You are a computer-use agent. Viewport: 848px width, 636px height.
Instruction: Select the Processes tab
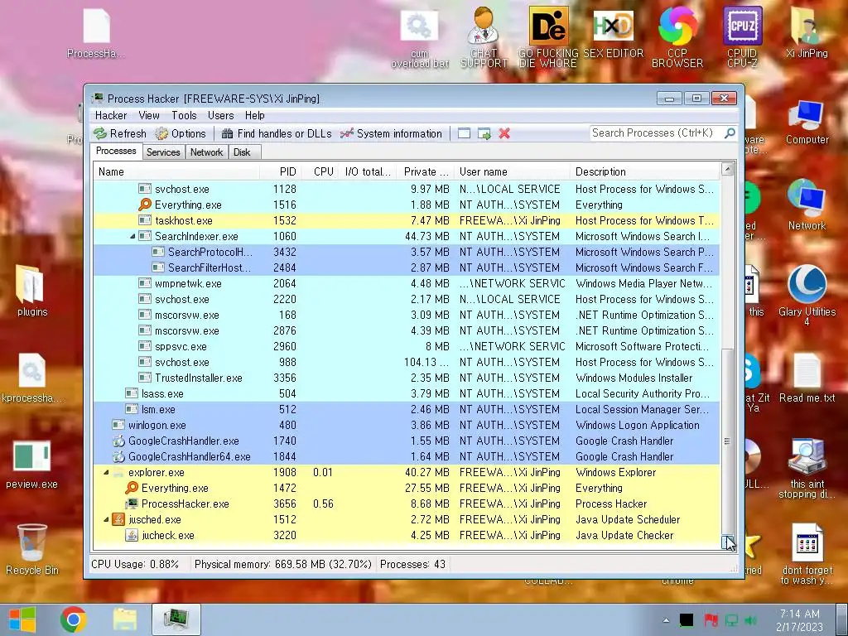pos(116,151)
